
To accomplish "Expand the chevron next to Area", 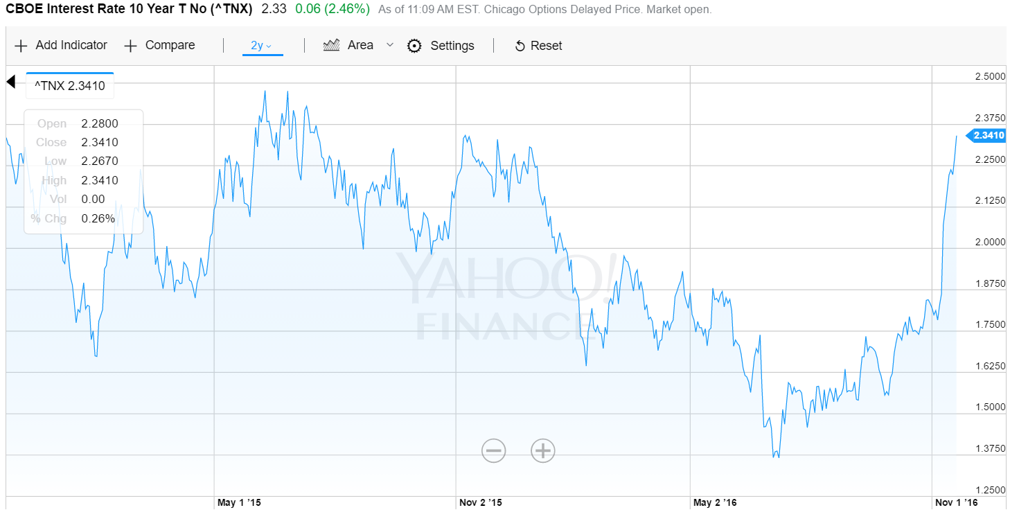I will click(390, 45).
